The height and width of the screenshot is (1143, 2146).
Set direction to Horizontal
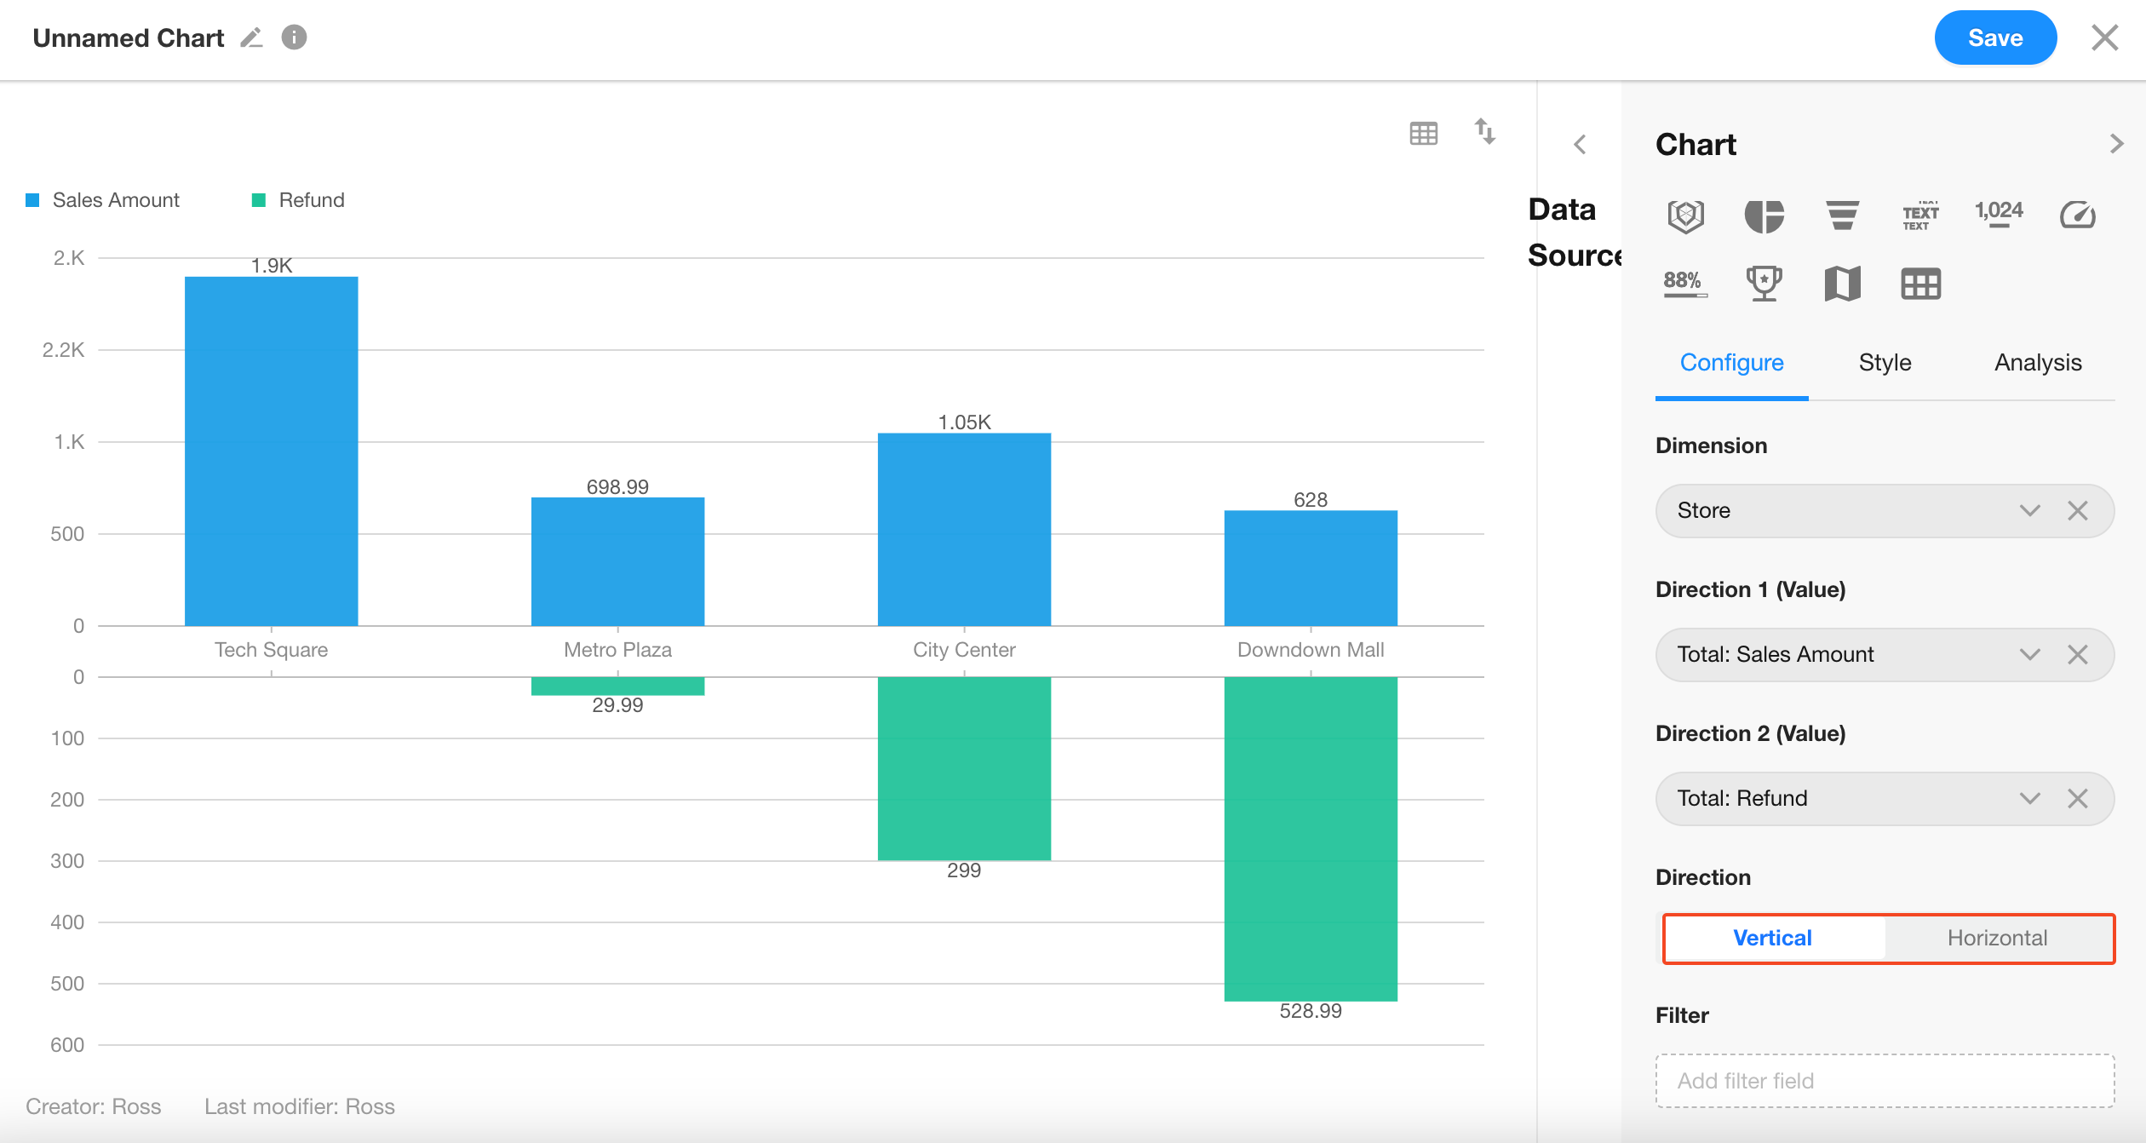[1997, 938]
